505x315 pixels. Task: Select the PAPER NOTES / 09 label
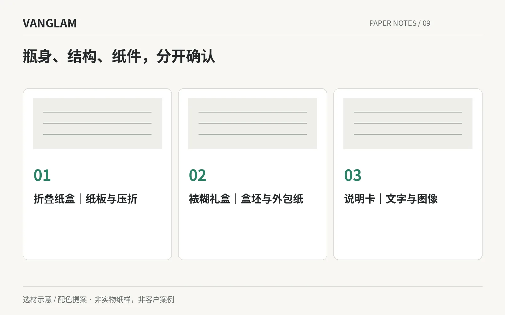(400, 23)
